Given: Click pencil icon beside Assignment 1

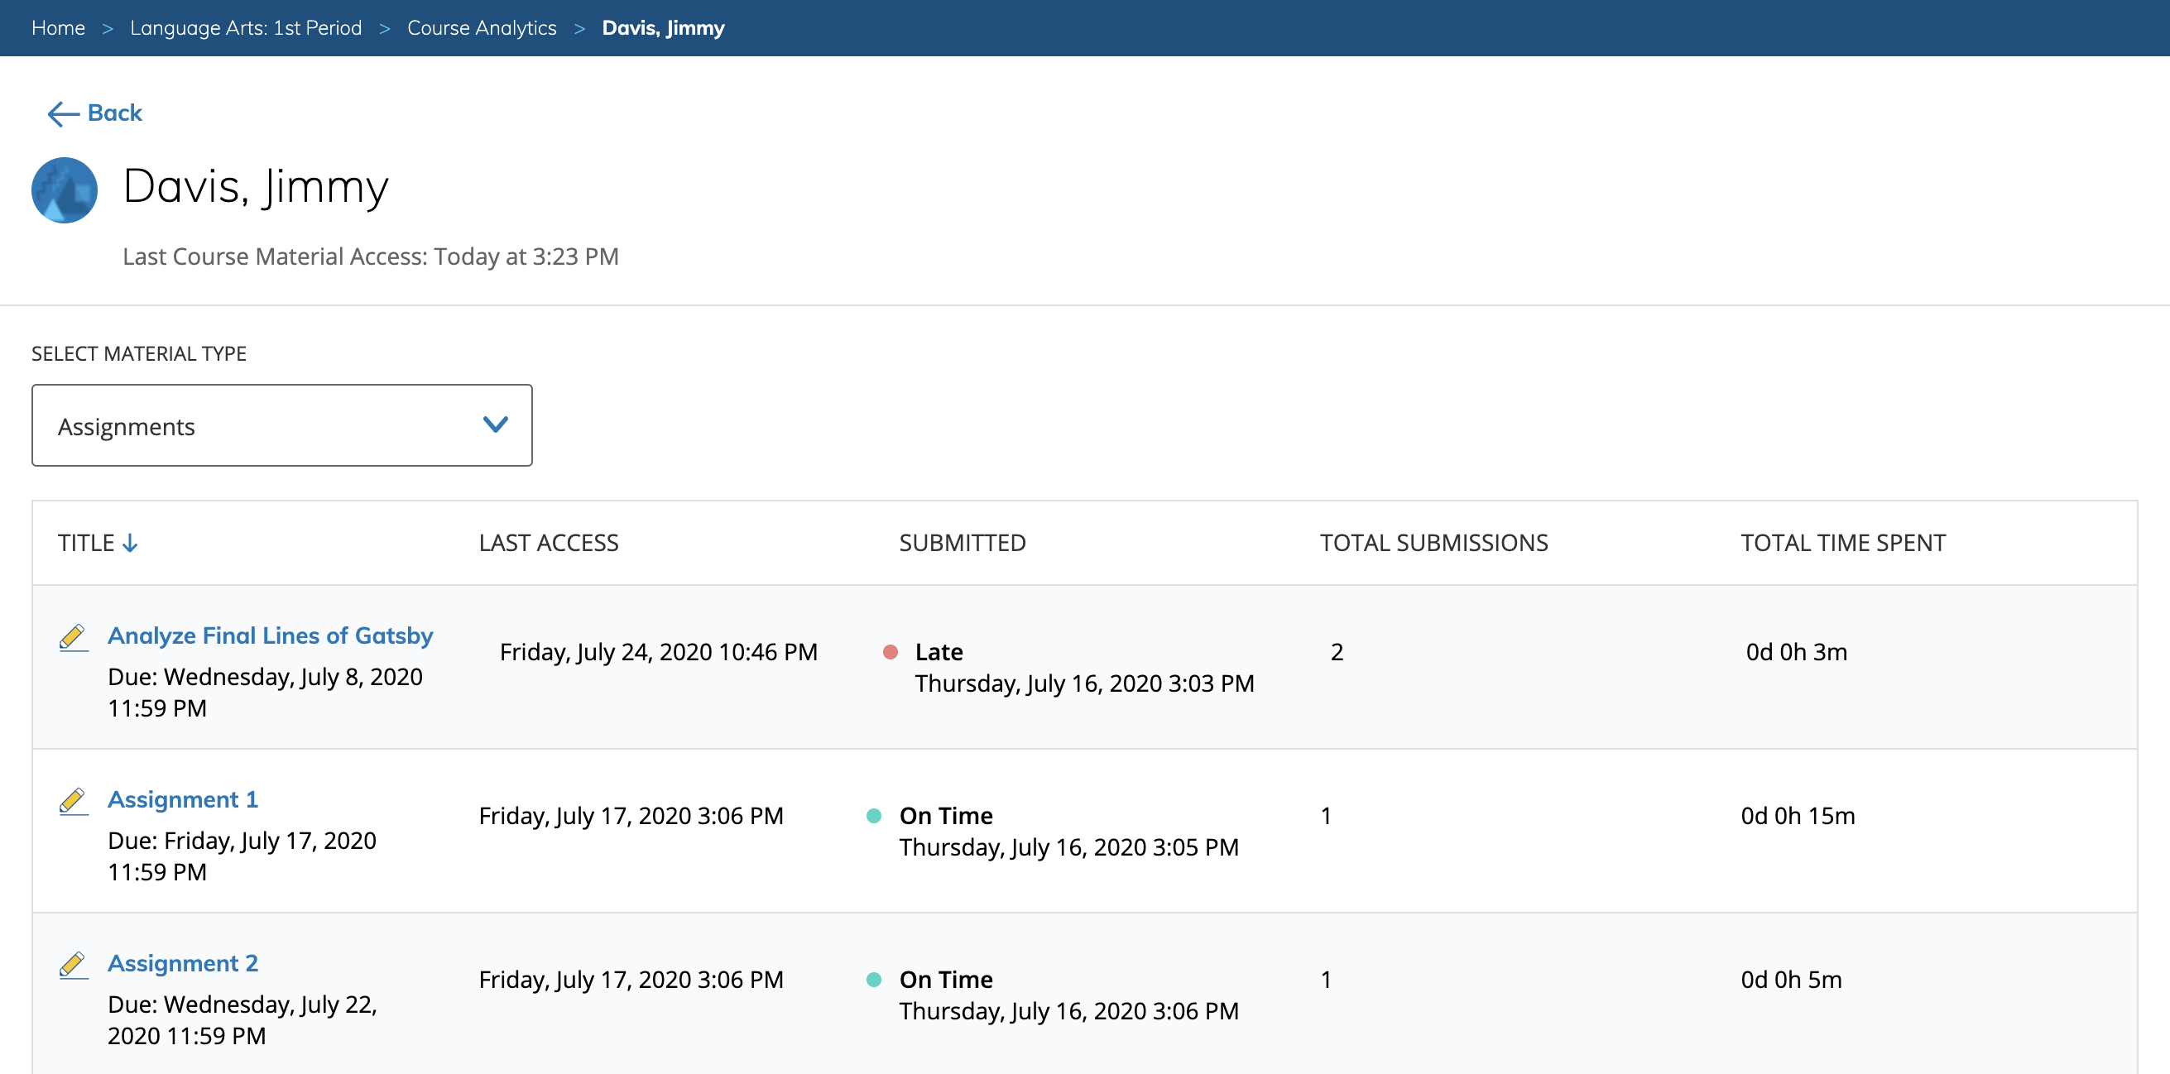Looking at the screenshot, I should click(74, 800).
